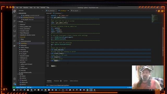Open debug.log in Minecraft folder

click(23, 45)
